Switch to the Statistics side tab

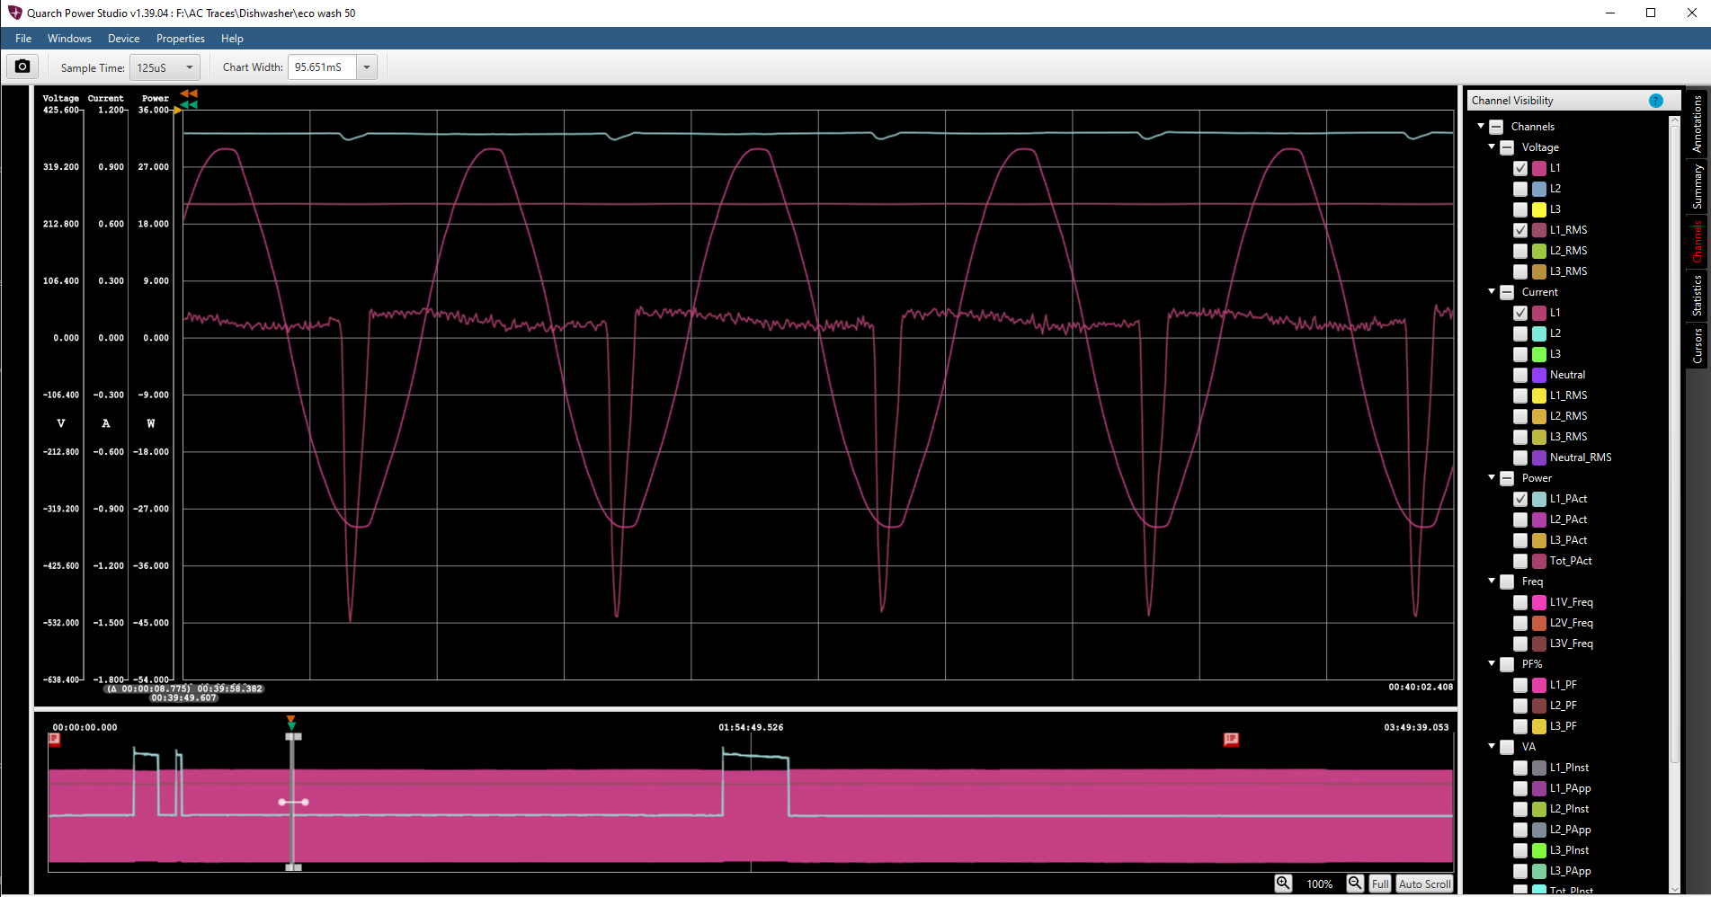click(1697, 295)
